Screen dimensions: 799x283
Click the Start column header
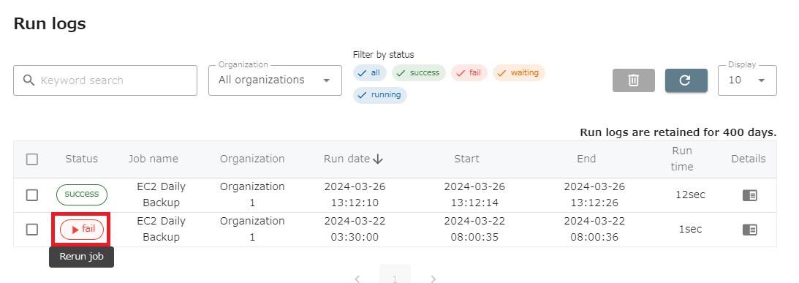point(467,159)
